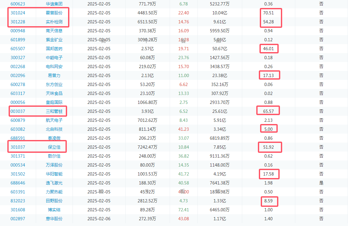
Task: Open stock code 002897 link
Action: (x=18, y=219)
